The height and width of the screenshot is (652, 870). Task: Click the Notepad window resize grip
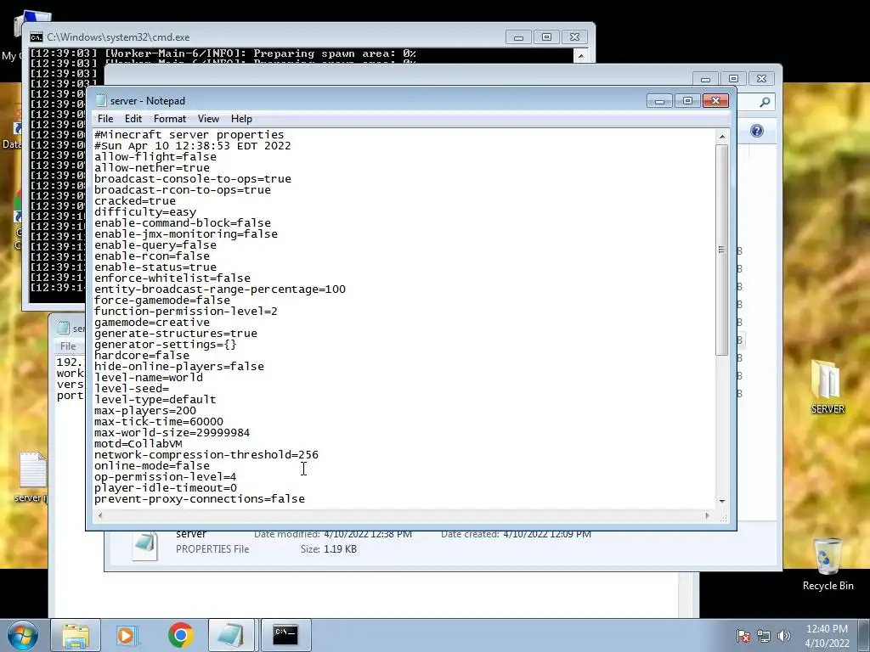[723, 518]
